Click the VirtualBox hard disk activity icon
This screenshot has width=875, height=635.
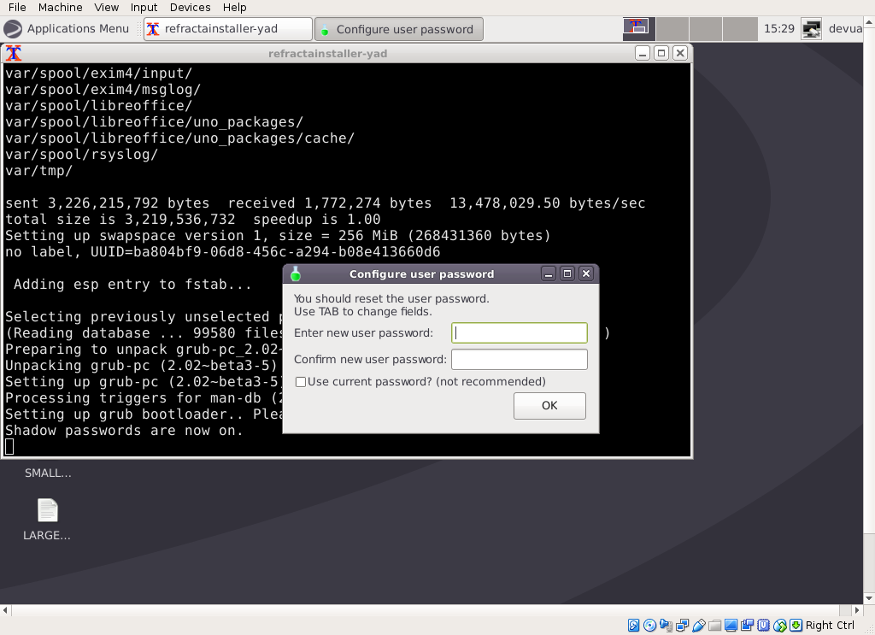pyautogui.click(x=634, y=625)
